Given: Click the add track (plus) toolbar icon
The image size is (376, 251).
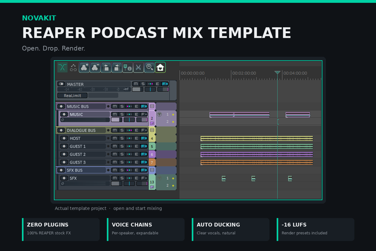Looking at the screenshot, I should coord(84,67).
